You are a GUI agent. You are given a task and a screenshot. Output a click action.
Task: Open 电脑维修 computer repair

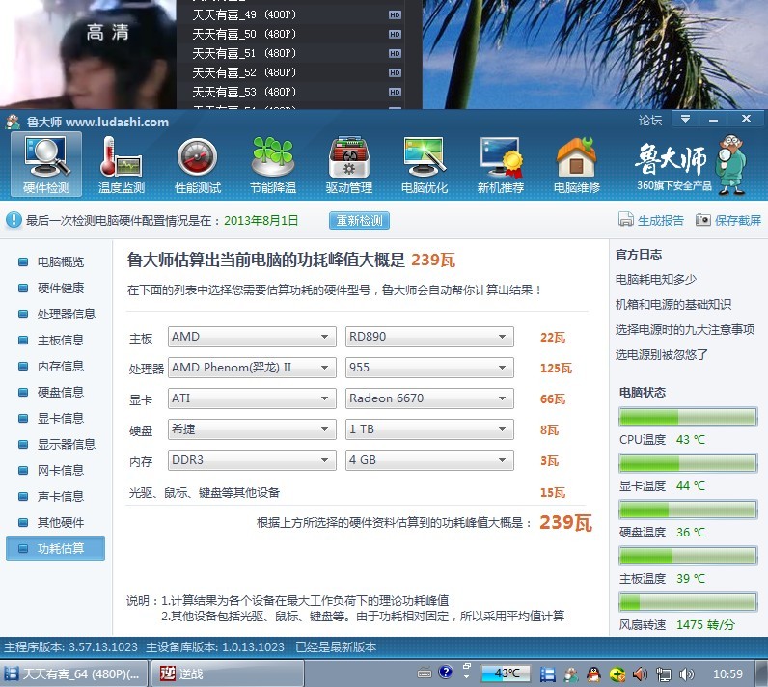click(577, 165)
